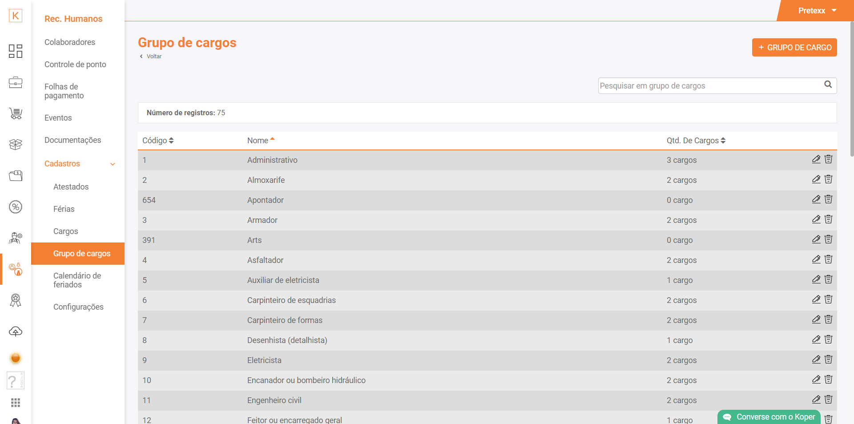The height and width of the screenshot is (424, 854).
Task: Open the Pretexx account dropdown
Action: [817, 11]
